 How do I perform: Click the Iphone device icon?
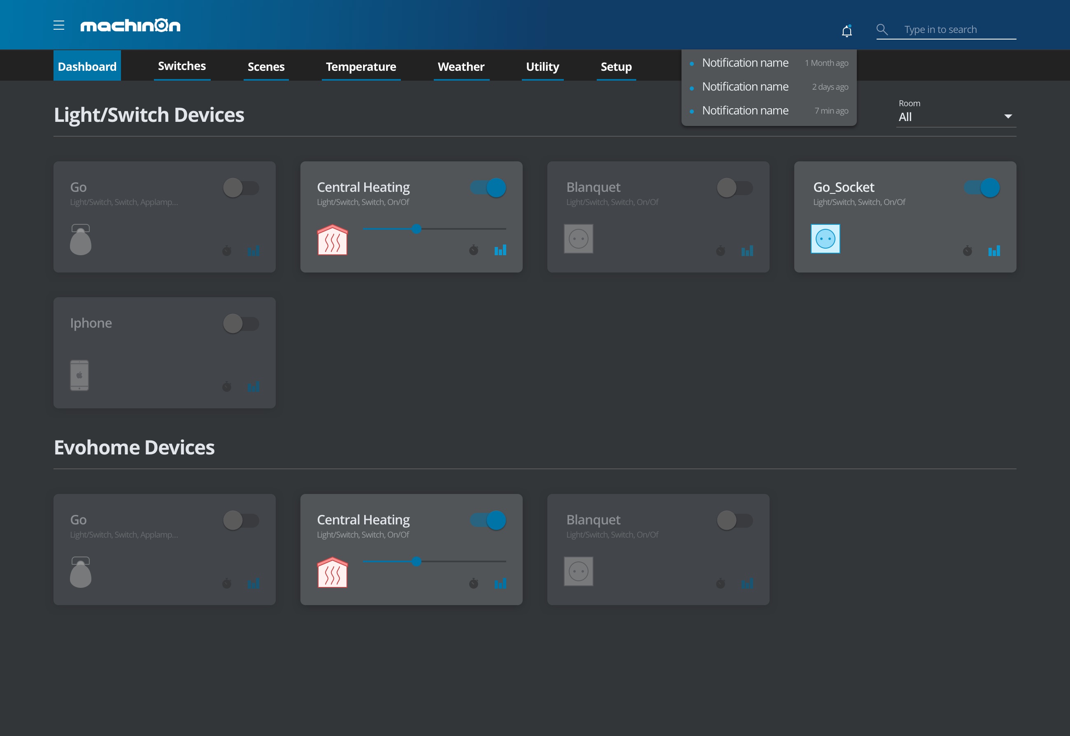click(79, 375)
